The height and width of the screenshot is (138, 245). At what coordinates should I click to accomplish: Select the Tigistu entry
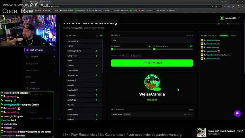[84, 46]
